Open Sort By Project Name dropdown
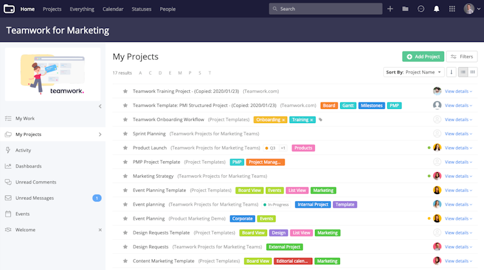 (414, 72)
